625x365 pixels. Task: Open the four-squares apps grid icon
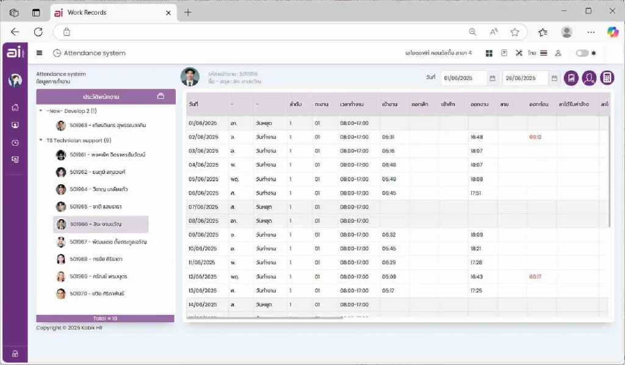pyautogui.click(x=489, y=53)
